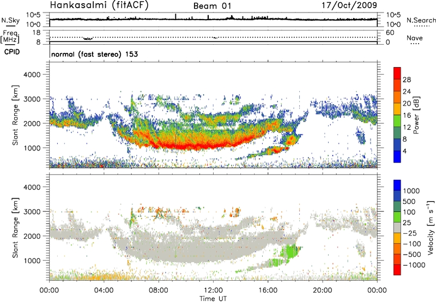The height and width of the screenshot is (302, 436).
Task: Select the 'Freq. [MHz]' axis label
Action: (10, 37)
